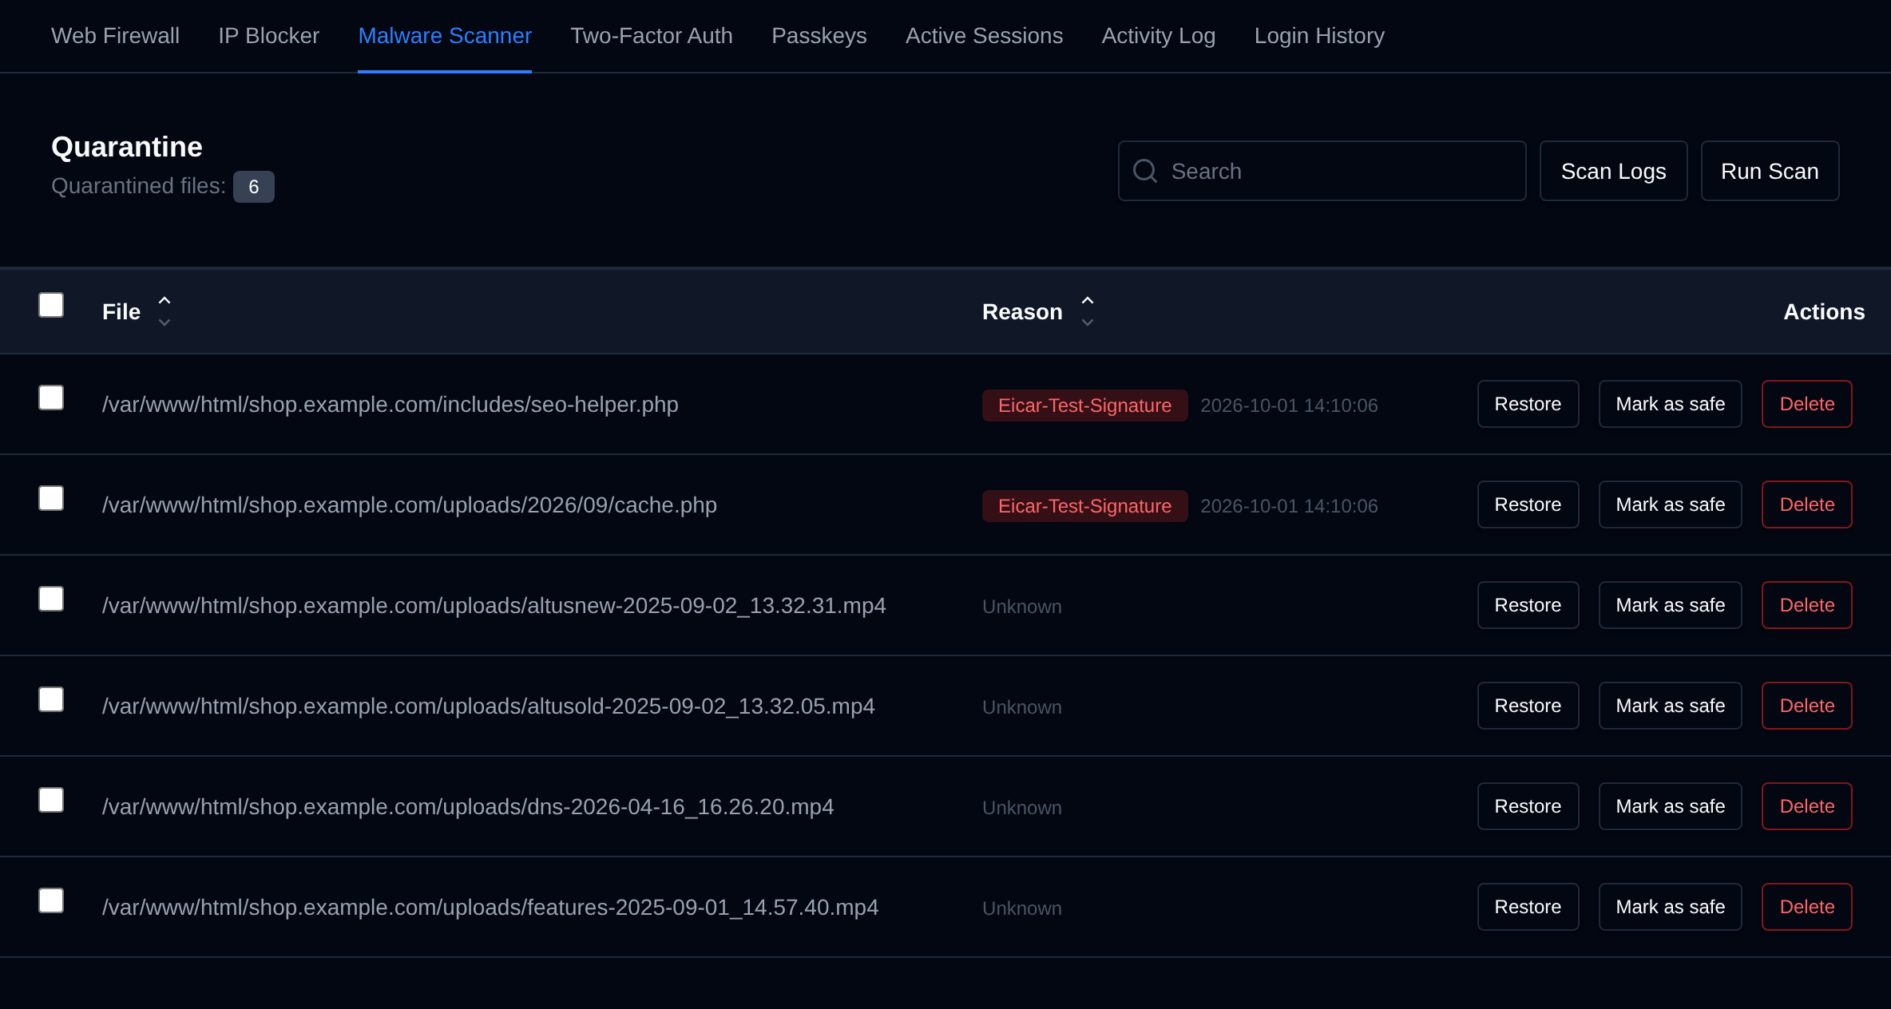The image size is (1891, 1009).
Task: Restore the cache.php file
Action: tap(1528, 504)
